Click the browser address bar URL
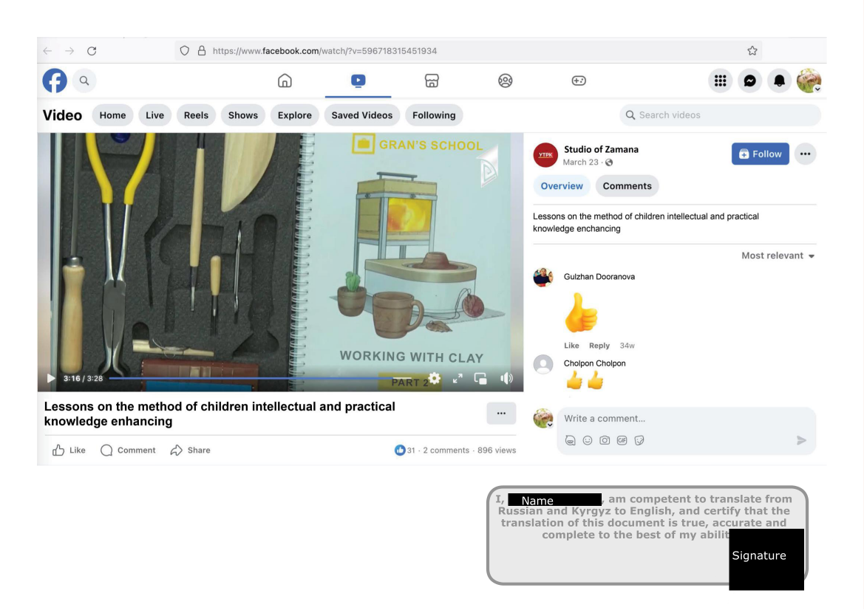The width and height of the screenshot is (864, 610). [x=324, y=51]
